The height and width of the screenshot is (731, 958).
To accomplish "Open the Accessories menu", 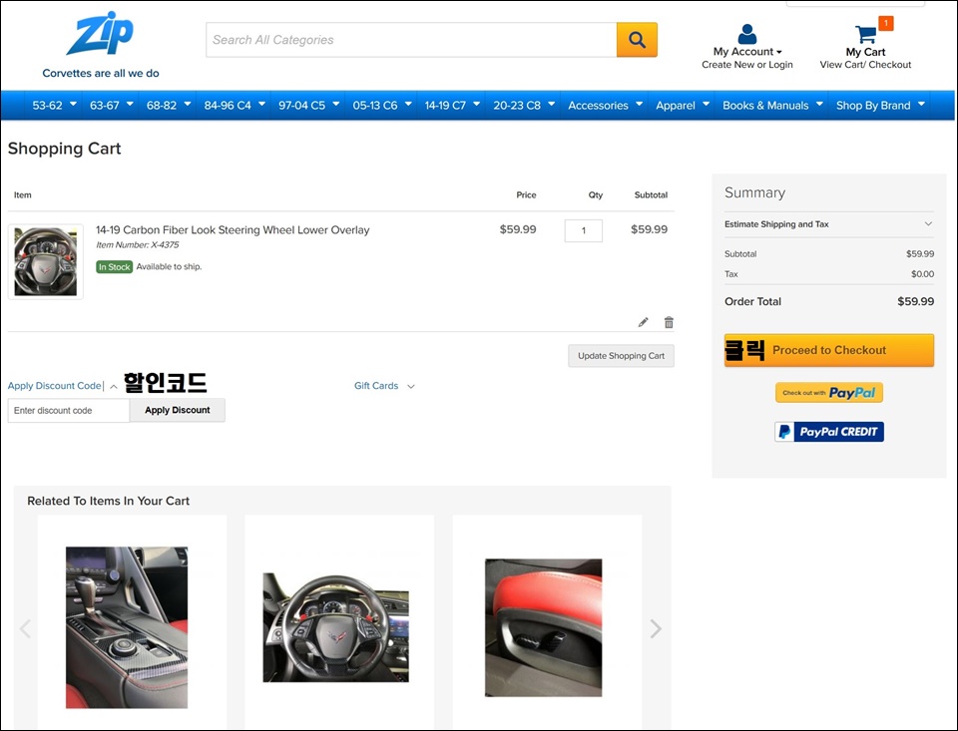I will click(605, 105).
